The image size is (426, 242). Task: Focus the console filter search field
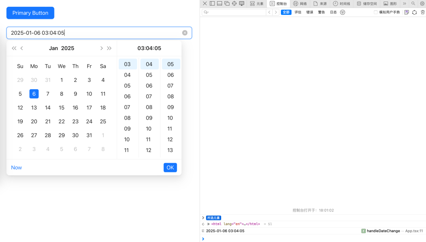tap(234, 12)
